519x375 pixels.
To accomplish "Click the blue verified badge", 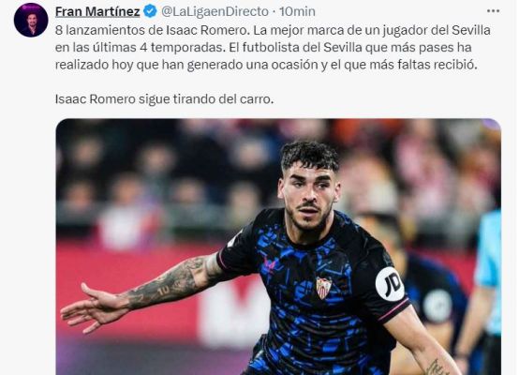I will pos(150,11).
